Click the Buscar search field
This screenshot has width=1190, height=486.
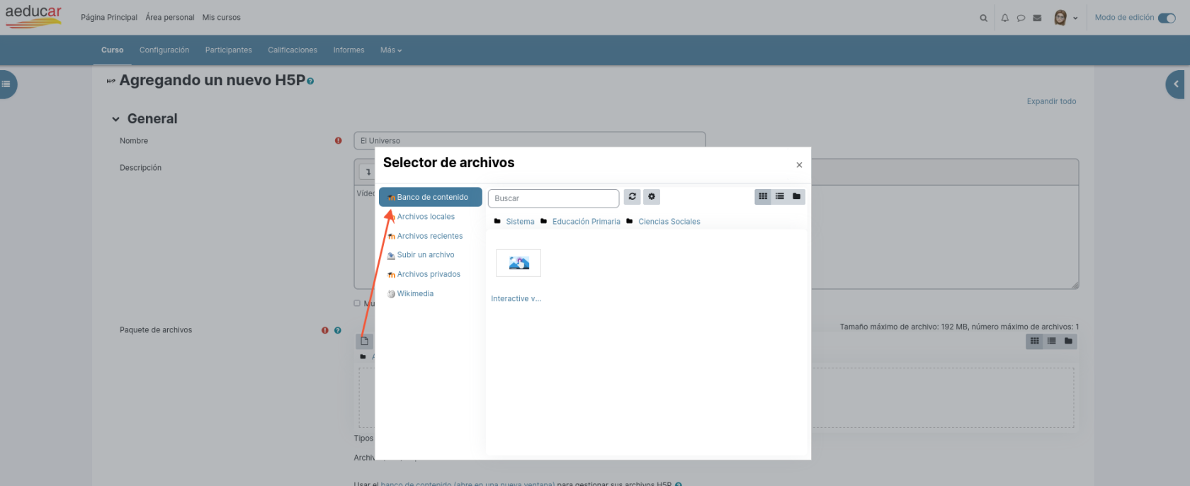[x=554, y=198]
